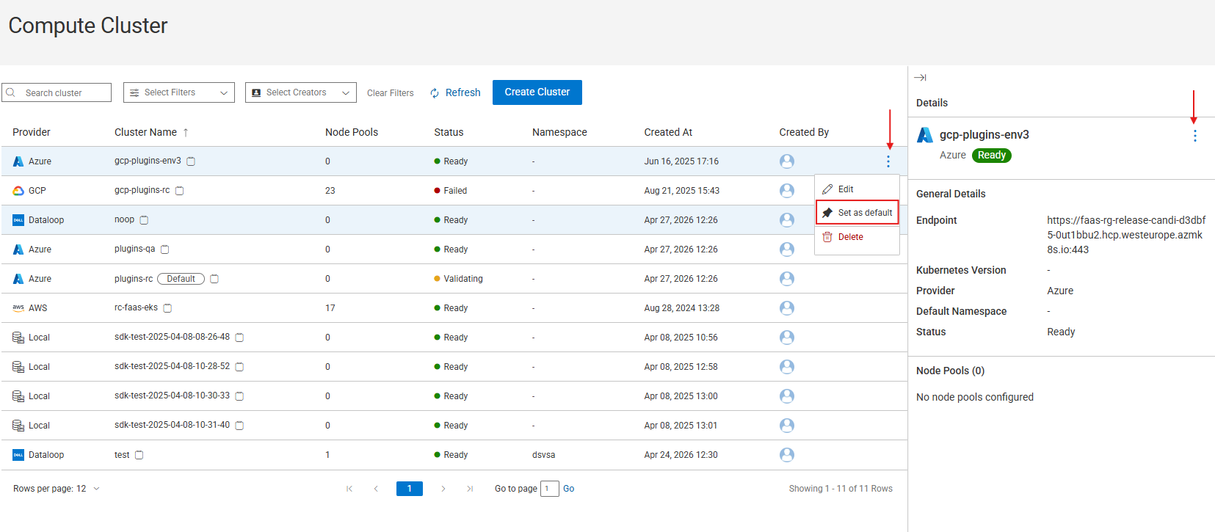Click Clear Filters
Viewport: 1215px width, 532px height.
(391, 93)
